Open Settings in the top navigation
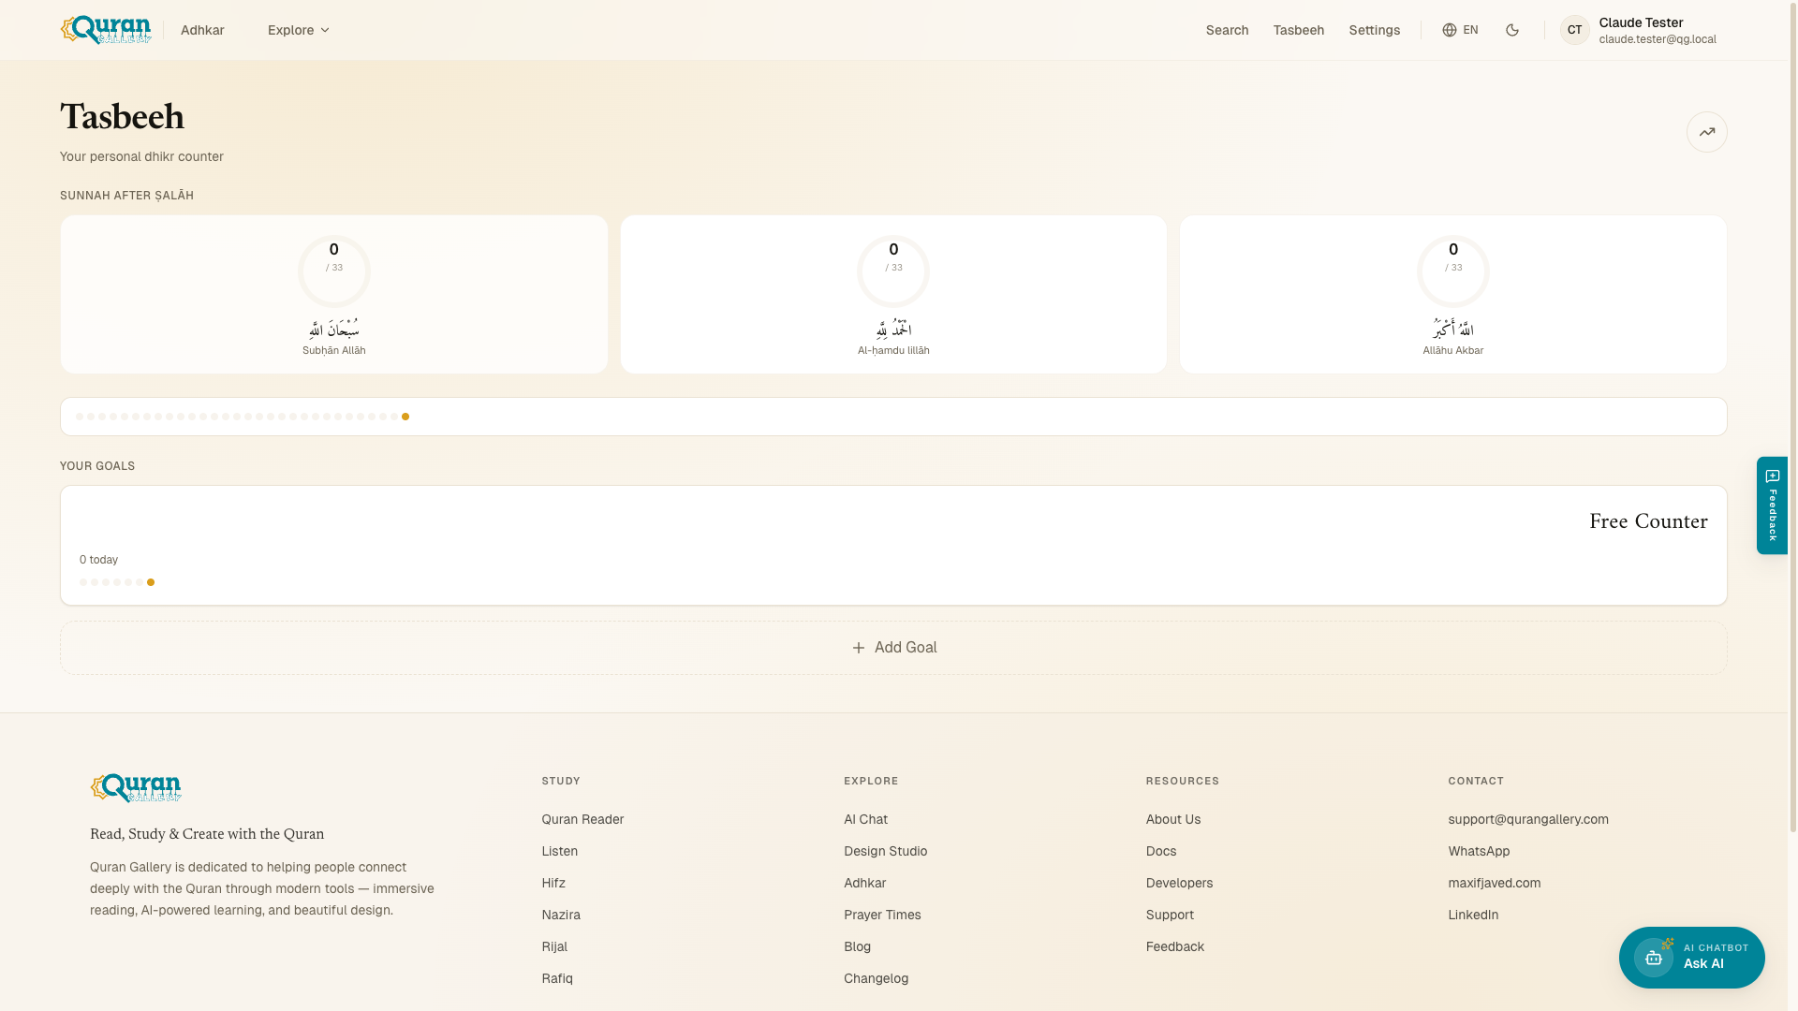Viewport: 1798px width, 1011px height. (1374, 30)
